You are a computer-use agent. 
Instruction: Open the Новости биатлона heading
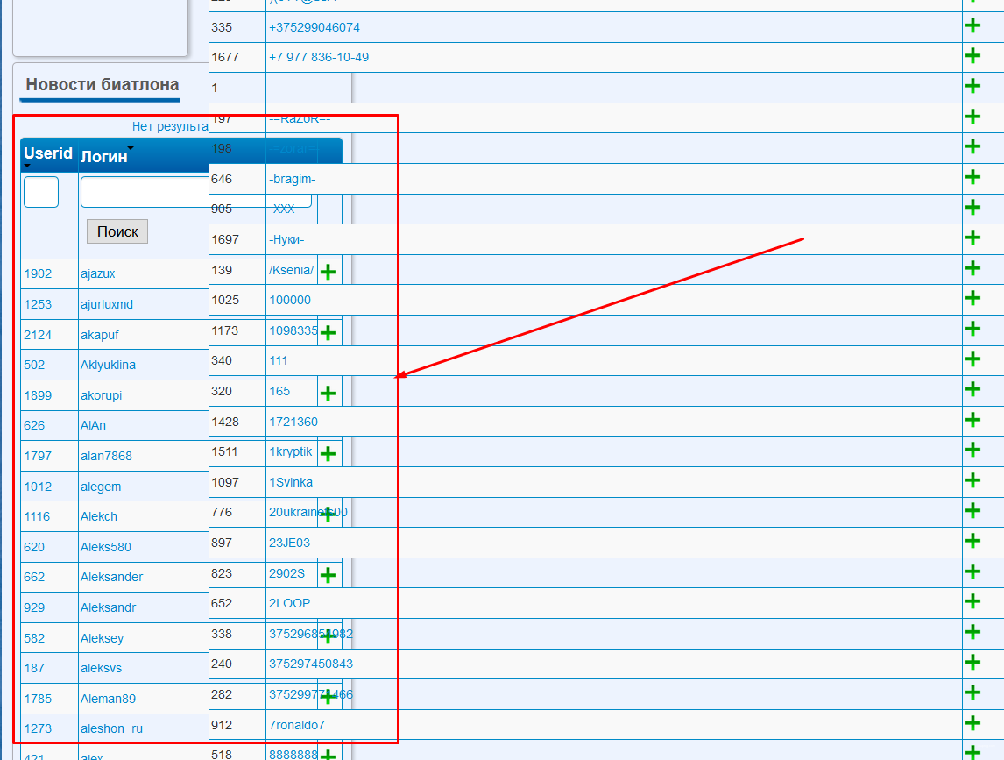[x=103, y=84]
